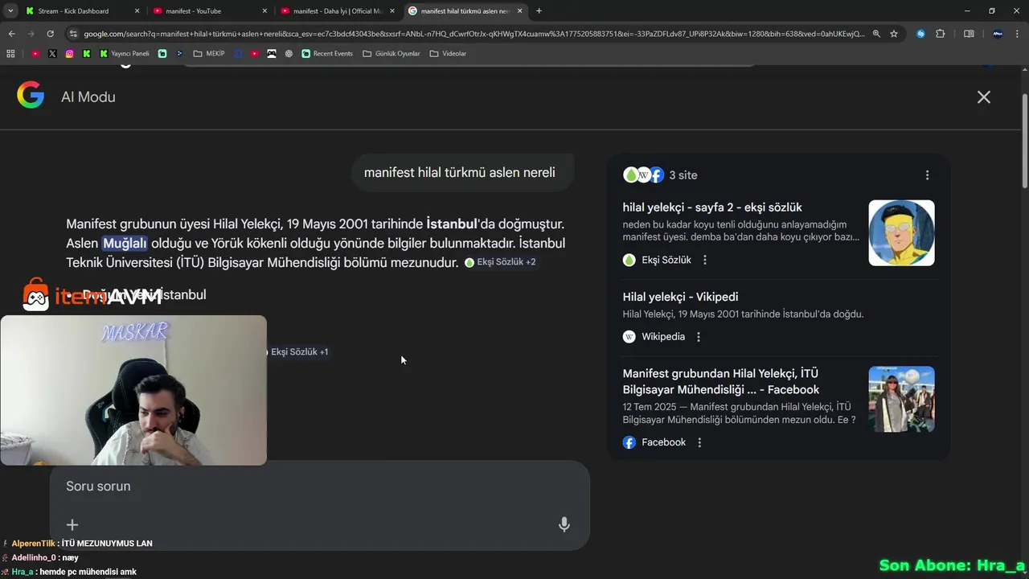Open the MEKİP bookmarks folder
Image resolution: width=1029 pixels, height=579 pixels.
[209, 54]
